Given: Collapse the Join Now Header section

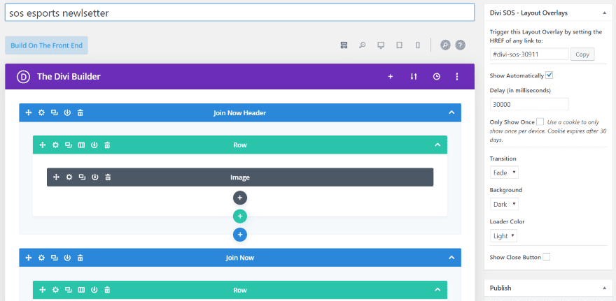Looking at the screenshot, I should point(451,113).
